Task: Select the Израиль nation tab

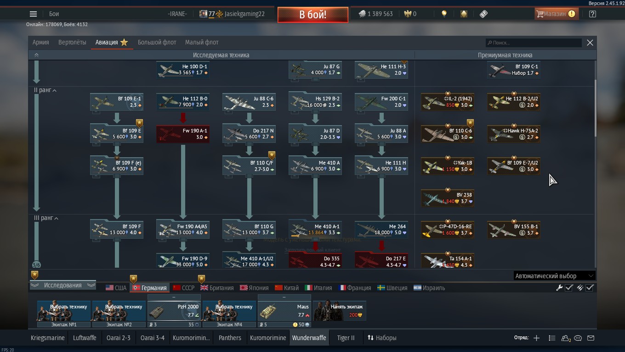Action: 429,288
